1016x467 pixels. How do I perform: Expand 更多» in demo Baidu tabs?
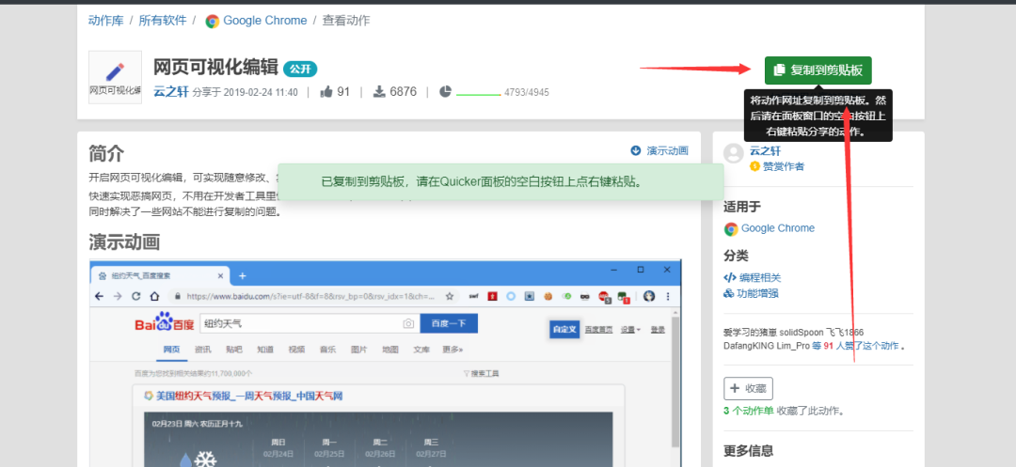452,350
